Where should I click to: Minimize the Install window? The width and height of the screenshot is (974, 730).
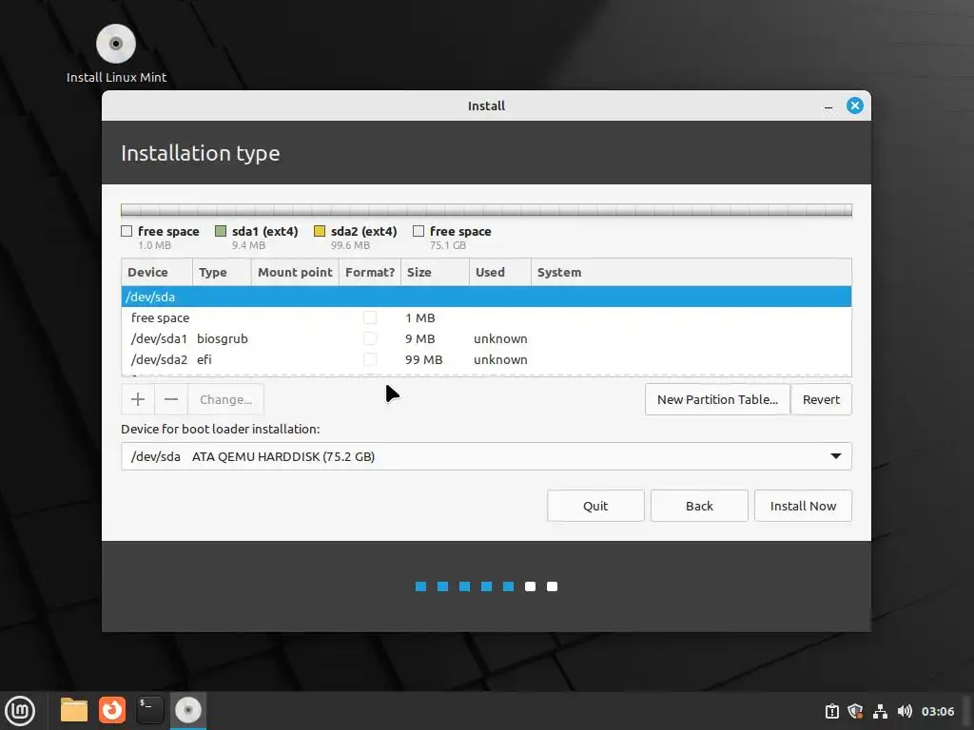(828, 106)
